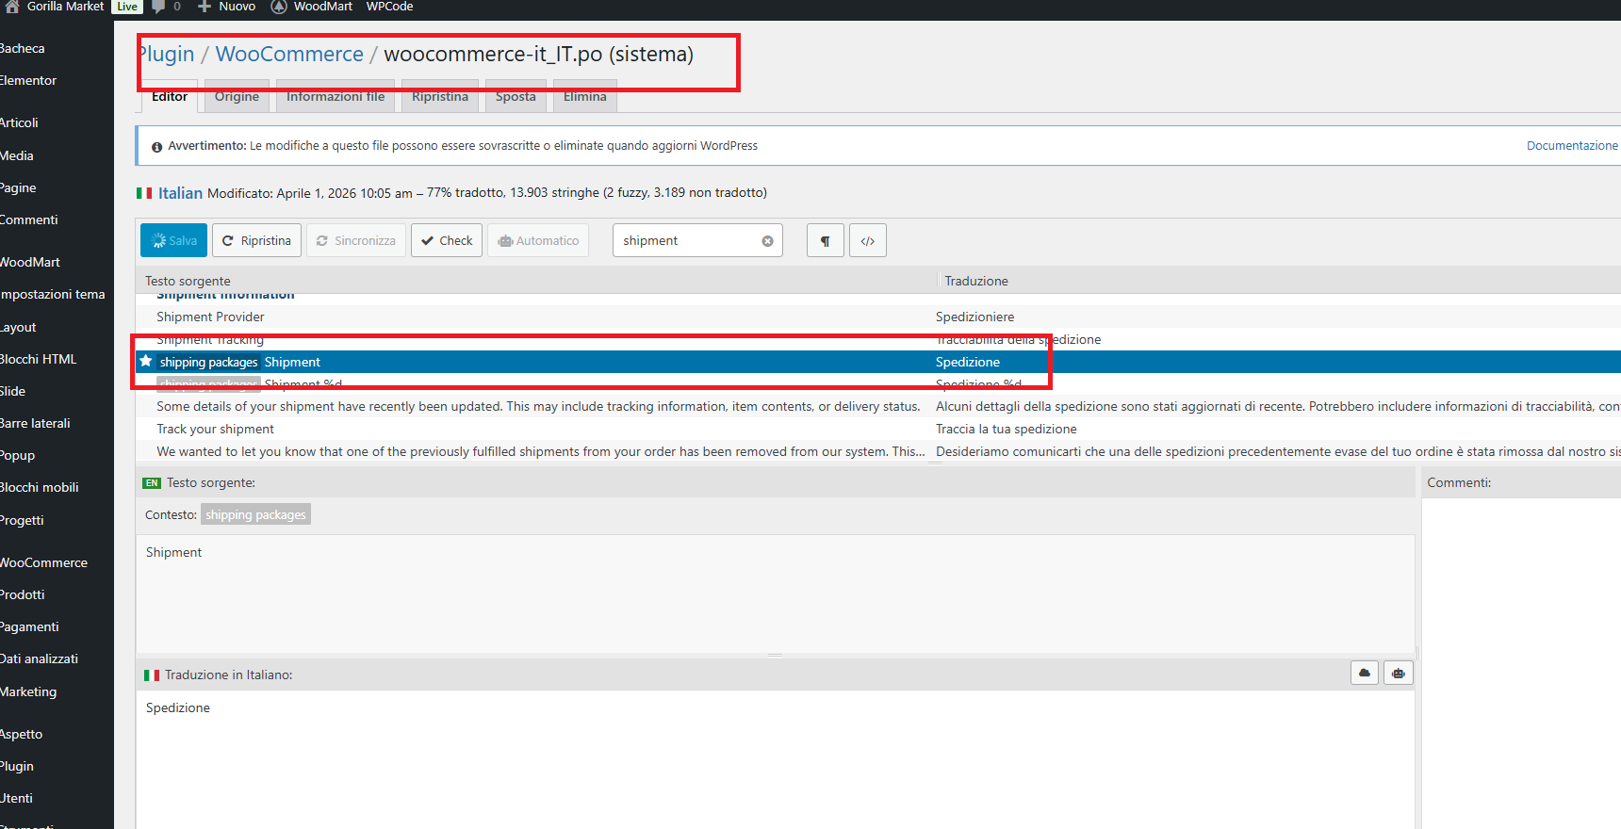Open Pagamenti in the sidebar
The width and height of the screenshot is (1621, 829).
coord(29,626)
